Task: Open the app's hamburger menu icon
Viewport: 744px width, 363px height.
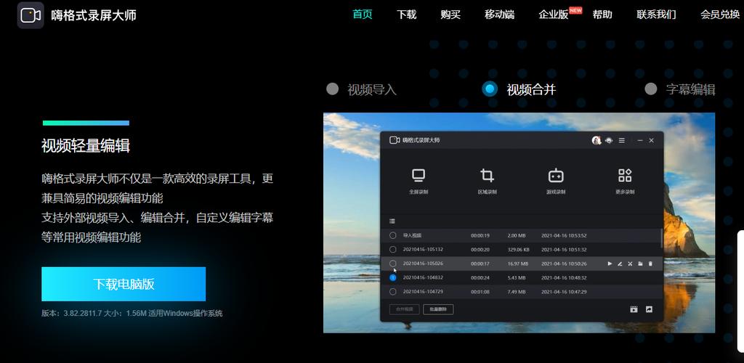Action: click(x=622, y=141)
